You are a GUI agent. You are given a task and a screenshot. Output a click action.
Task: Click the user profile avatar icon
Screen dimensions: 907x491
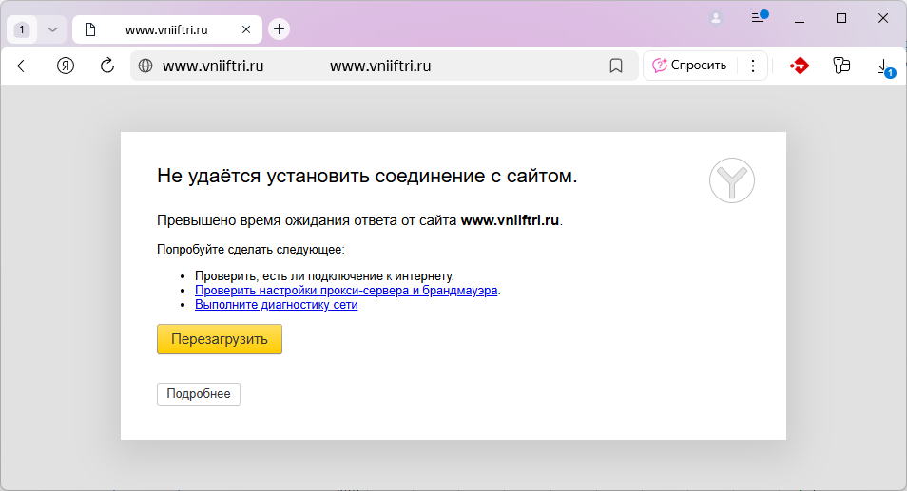pos(716,18)
